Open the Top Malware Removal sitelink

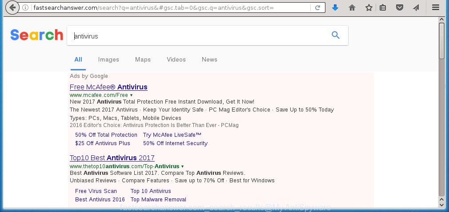pos(158,200)
